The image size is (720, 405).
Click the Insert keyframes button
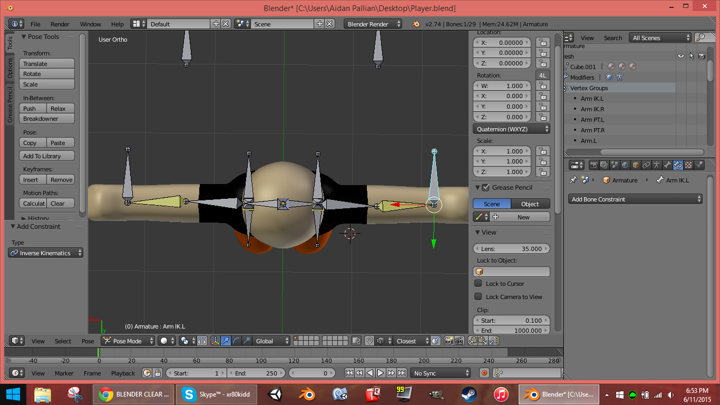pyautogui.click(x=33, y=180)
